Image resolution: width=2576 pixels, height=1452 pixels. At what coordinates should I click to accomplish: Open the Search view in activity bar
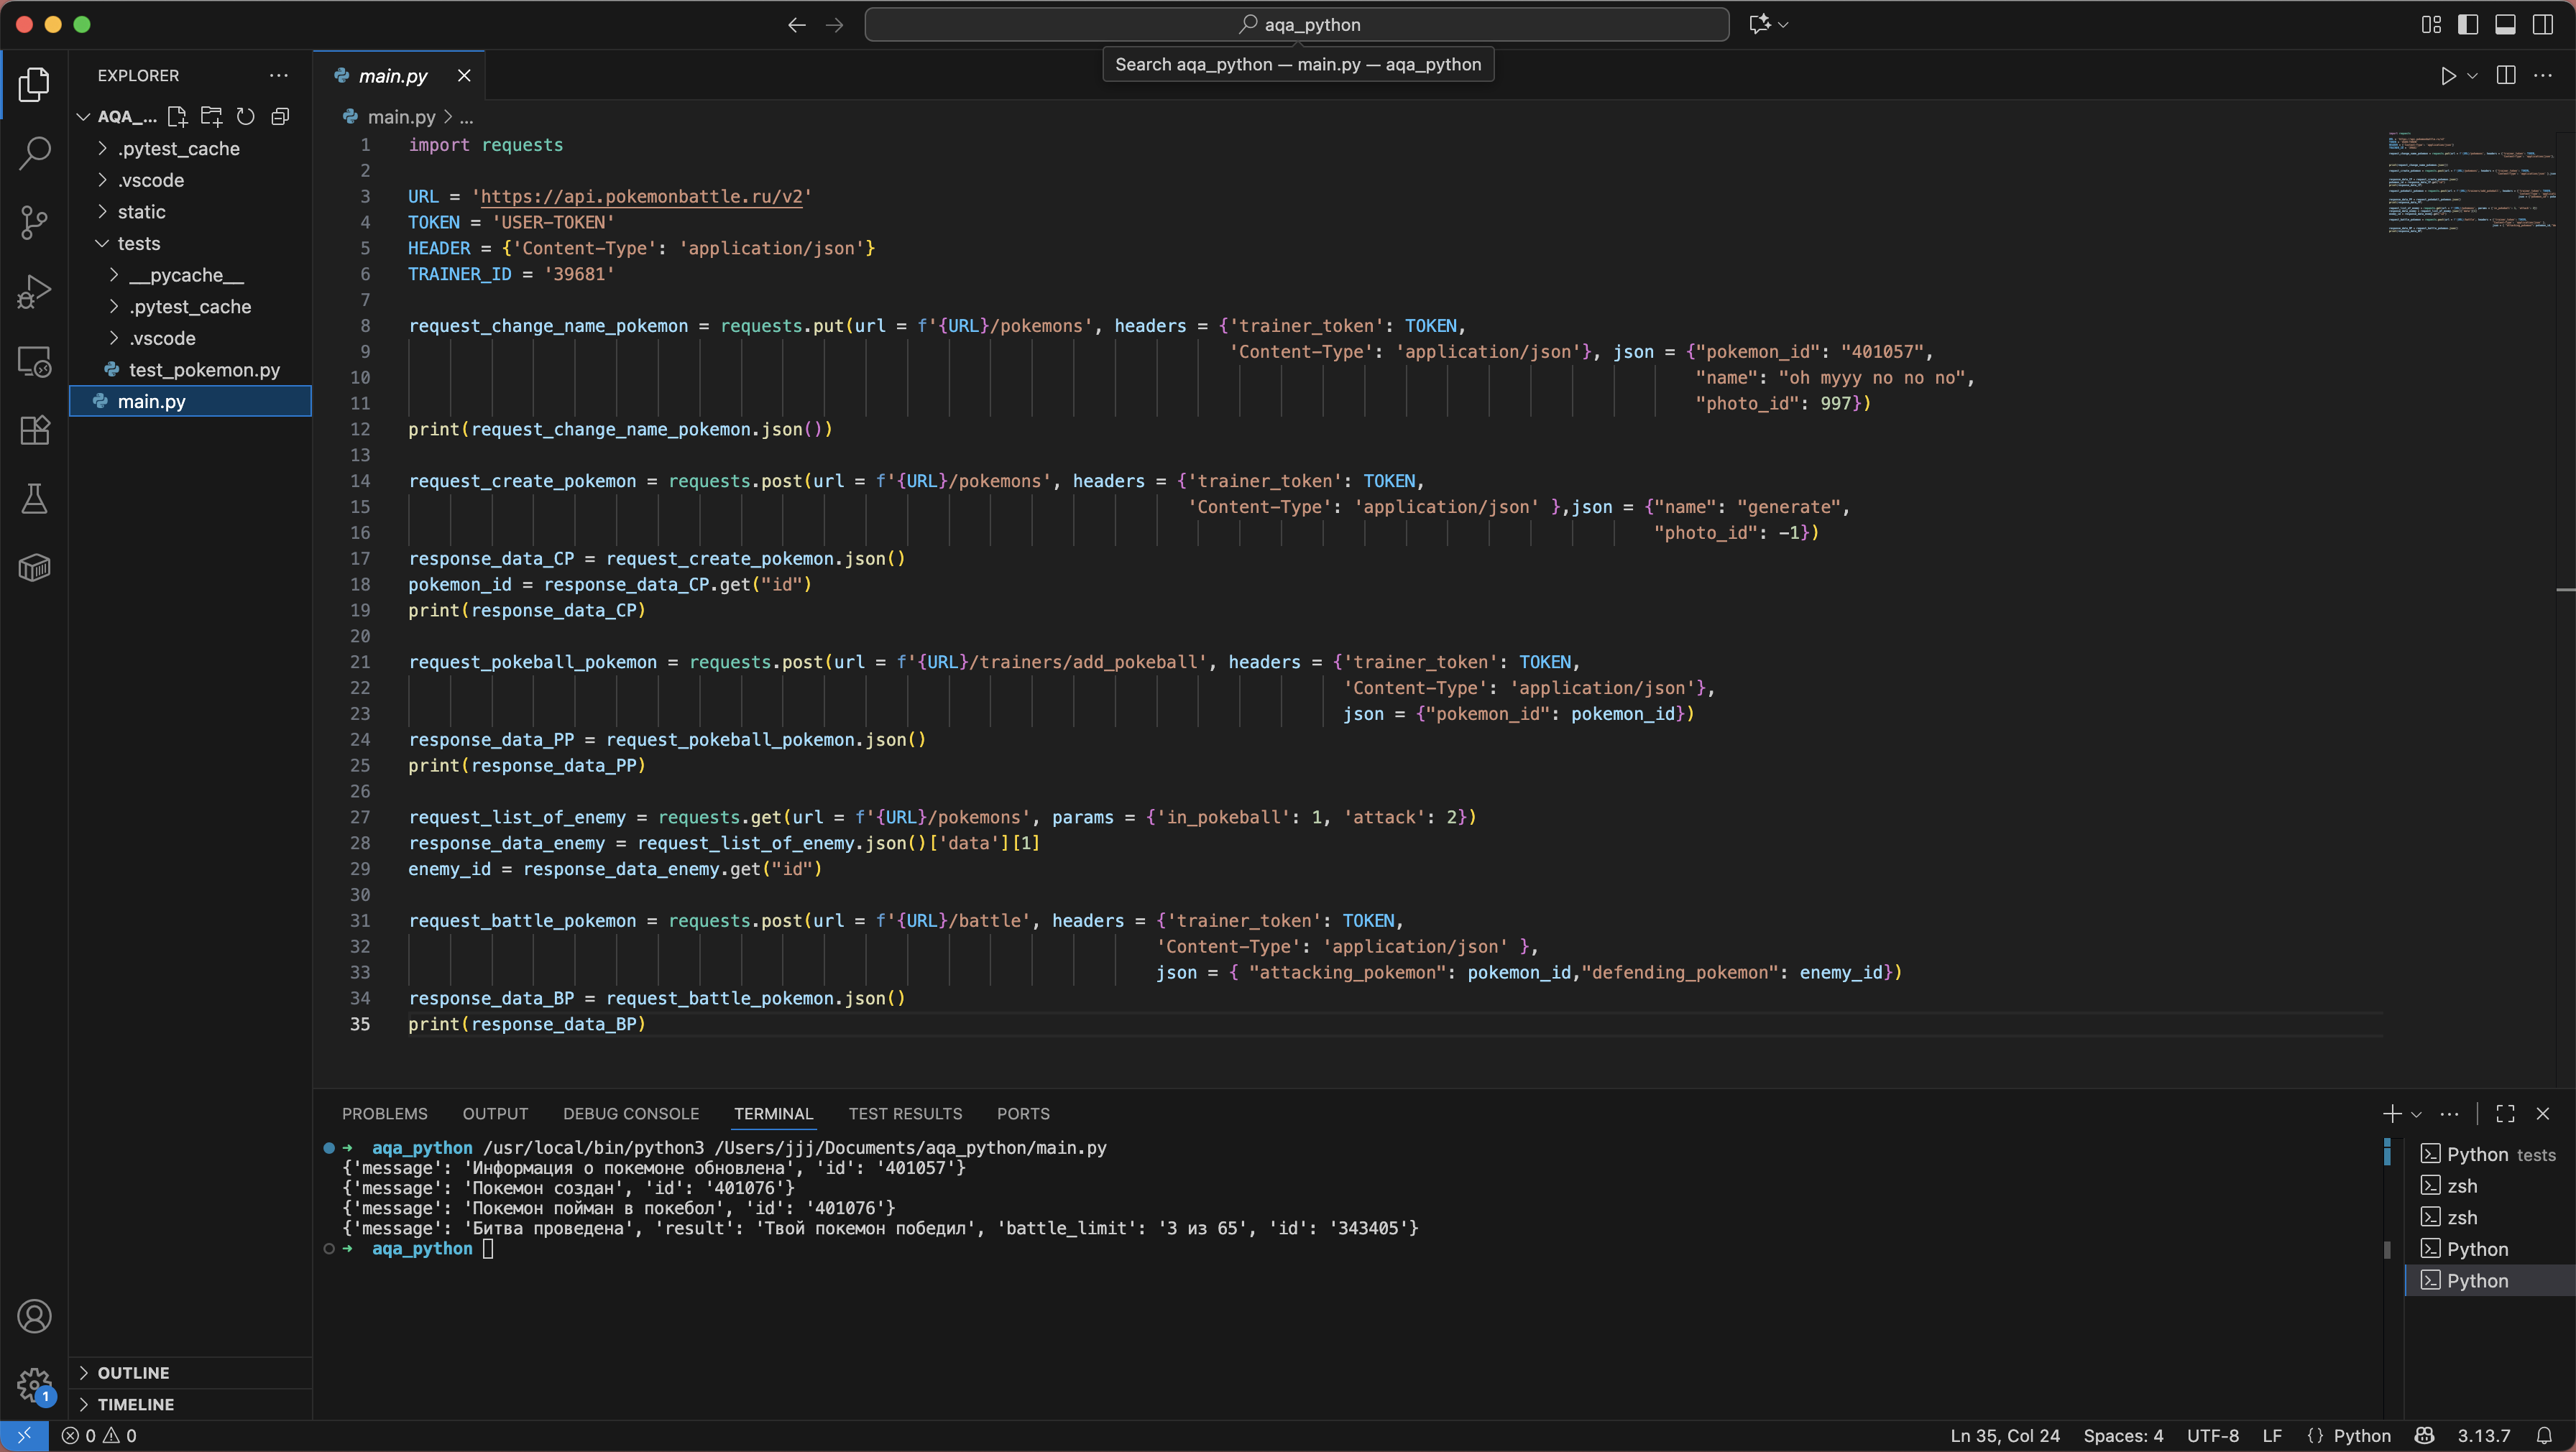click(x=34, y=154)
